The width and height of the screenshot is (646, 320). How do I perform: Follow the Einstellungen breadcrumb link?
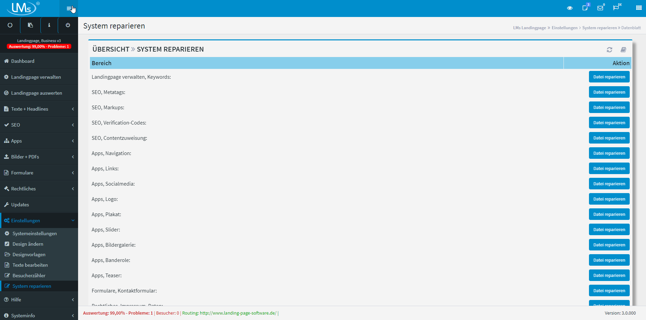(565, 27)
